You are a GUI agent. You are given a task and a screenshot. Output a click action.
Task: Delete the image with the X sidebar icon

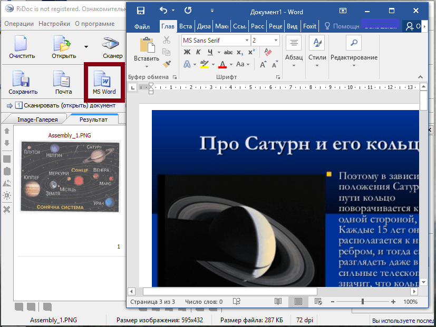7,210
